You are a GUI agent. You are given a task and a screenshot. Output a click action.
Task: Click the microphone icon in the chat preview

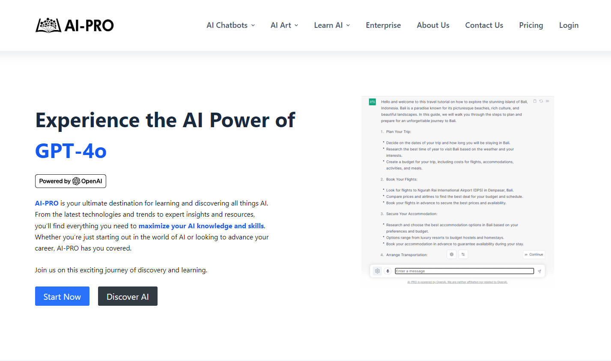point(387,271)
